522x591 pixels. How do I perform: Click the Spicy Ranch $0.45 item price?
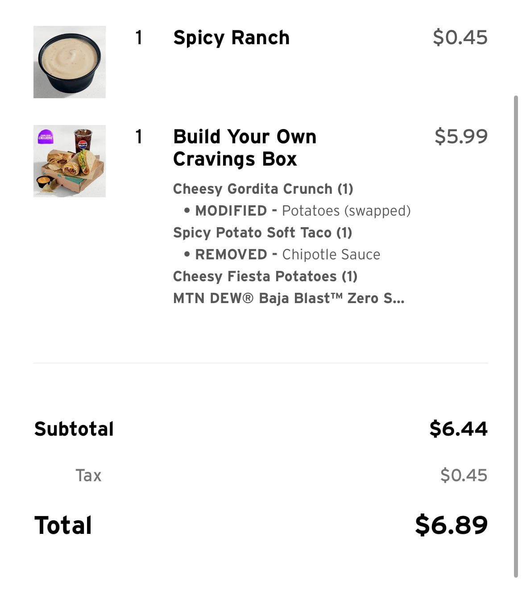coord(460,37)
